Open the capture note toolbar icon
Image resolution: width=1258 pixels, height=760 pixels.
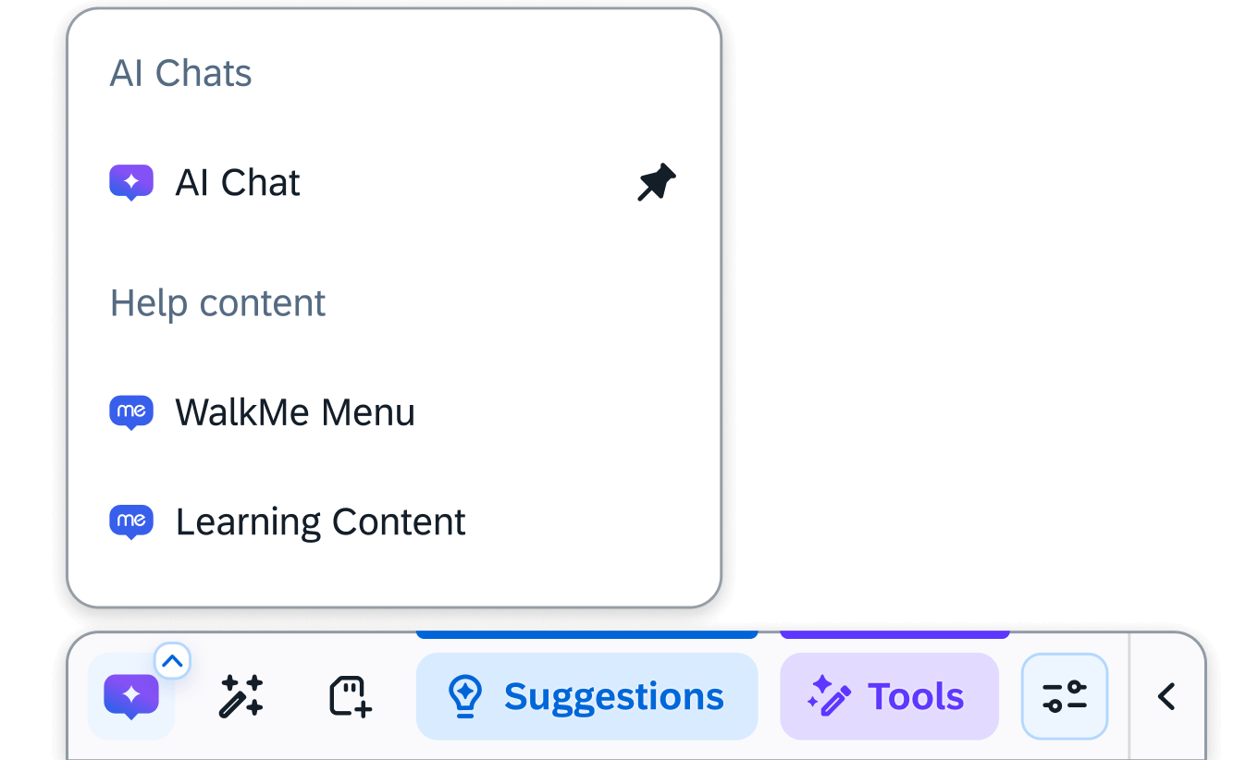[348, 697]
